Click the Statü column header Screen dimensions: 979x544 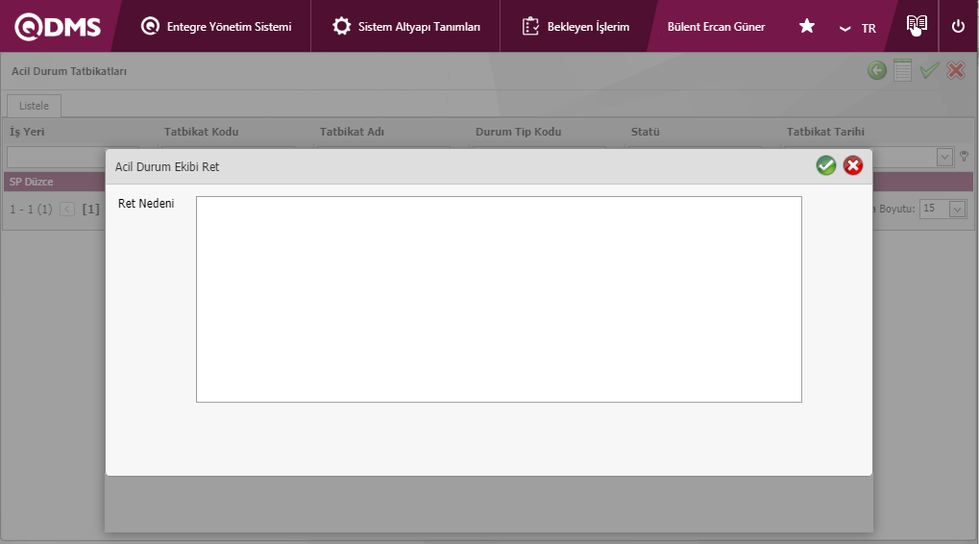[645, 132]
